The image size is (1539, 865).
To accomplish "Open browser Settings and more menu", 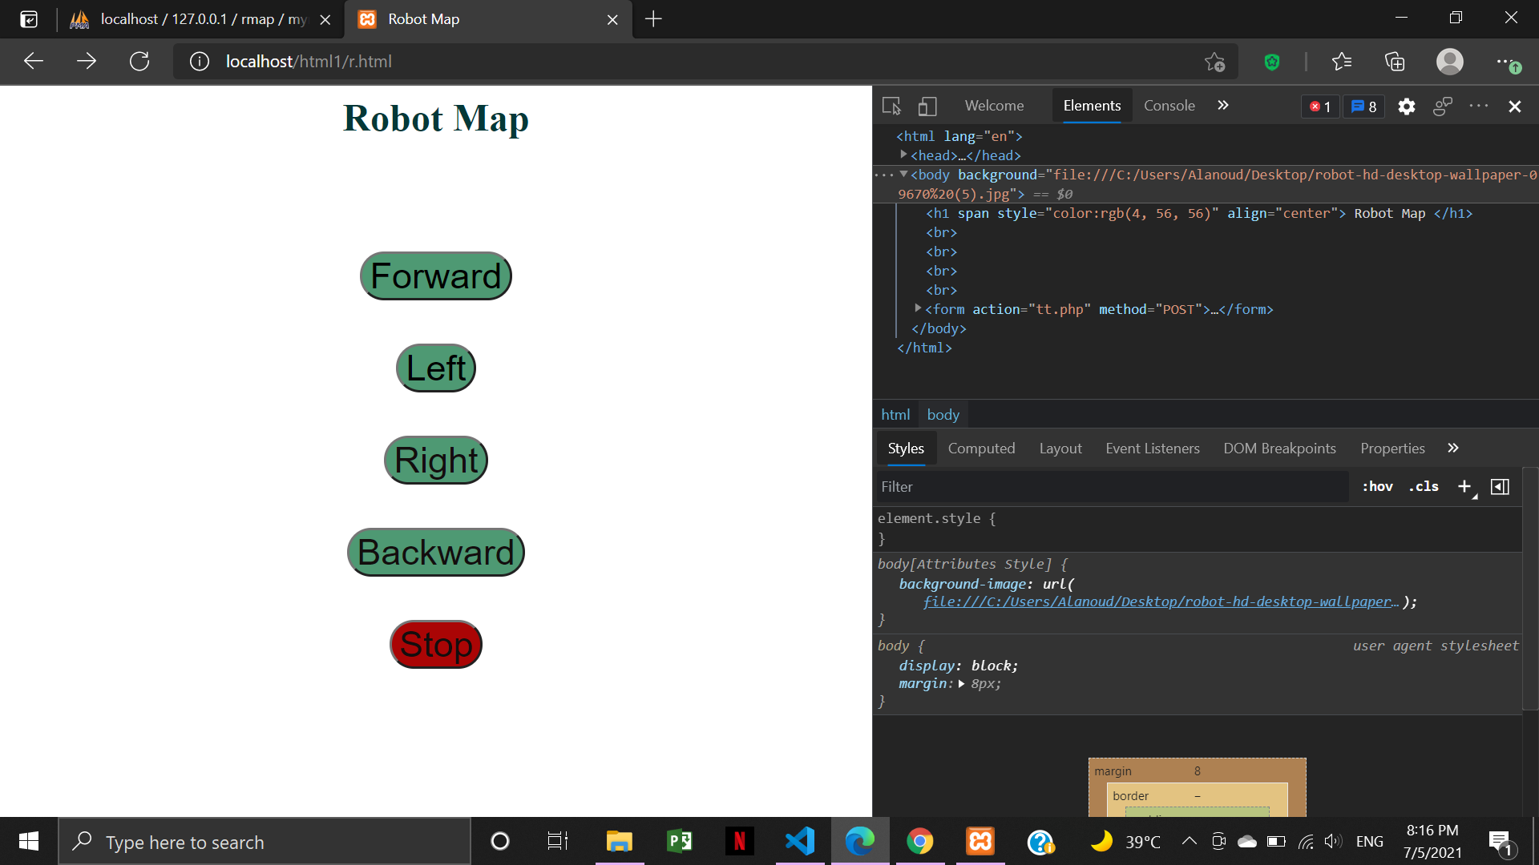I will point(1507,62).
